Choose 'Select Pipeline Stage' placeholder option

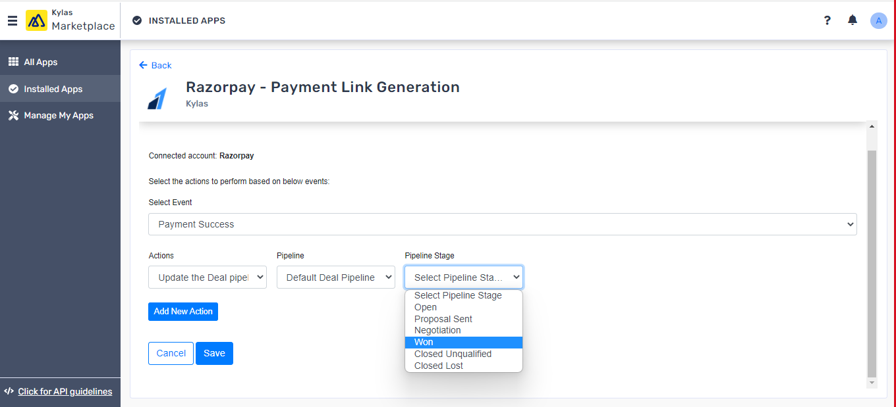coord(464,296)
